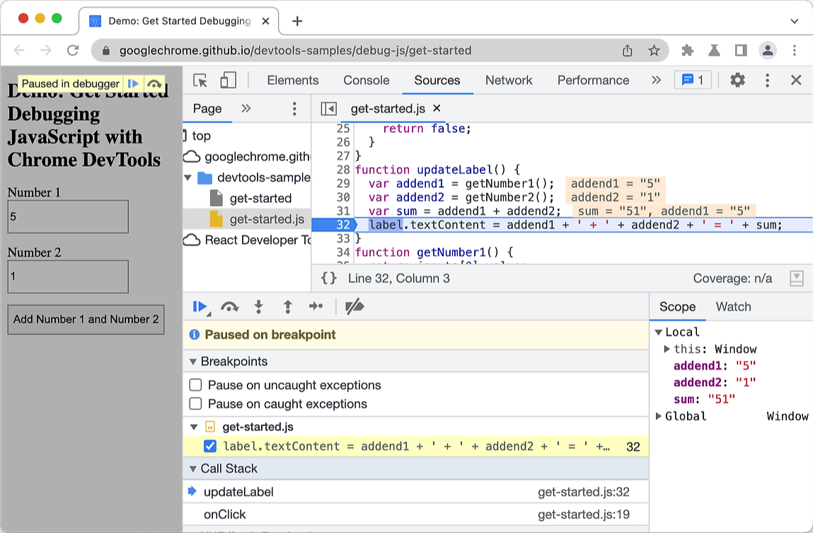Viewport: 813px width, 533px height.
Task: Step over next function call
Action: (x=229, y=307)
